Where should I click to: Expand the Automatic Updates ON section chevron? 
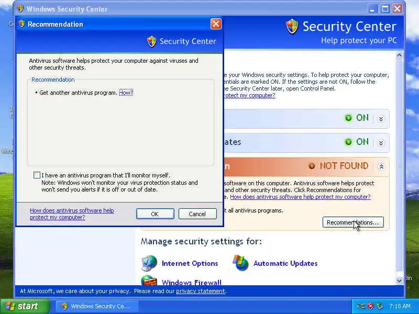pyautogui.click(x=381, y=143)
